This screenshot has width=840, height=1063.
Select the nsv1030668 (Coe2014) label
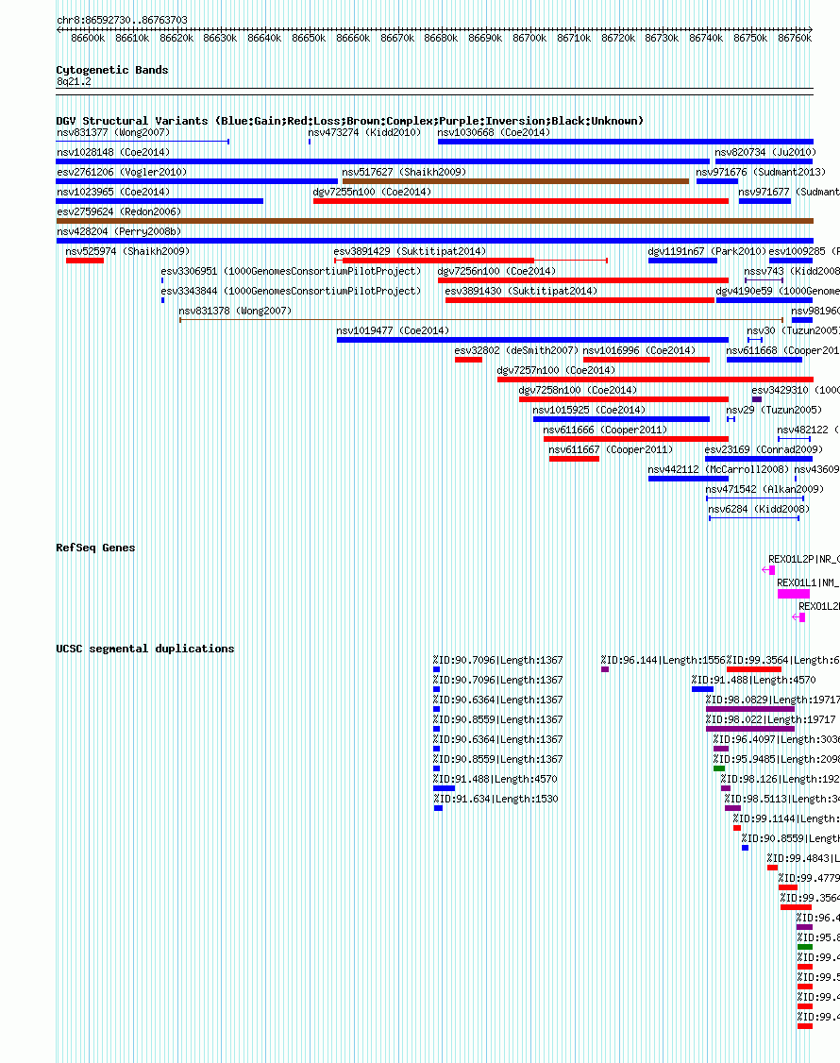[495, 132]
